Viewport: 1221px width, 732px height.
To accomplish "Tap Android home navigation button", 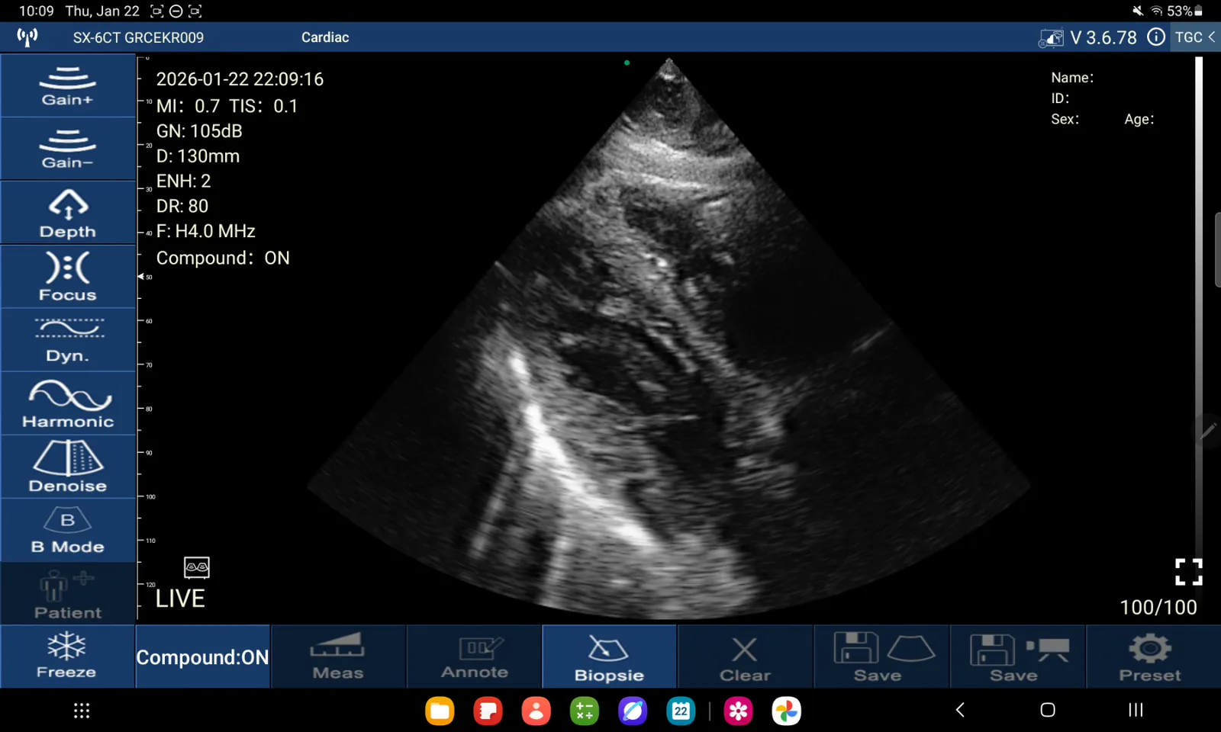I will pos(1048,710).
